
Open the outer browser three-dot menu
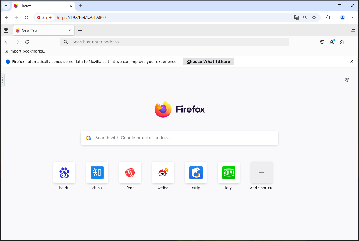(352, 17)
